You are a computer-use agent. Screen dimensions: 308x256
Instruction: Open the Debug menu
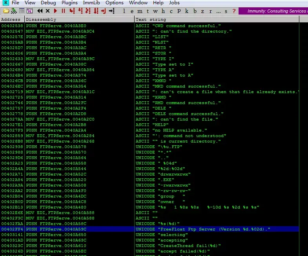(48, 3)
